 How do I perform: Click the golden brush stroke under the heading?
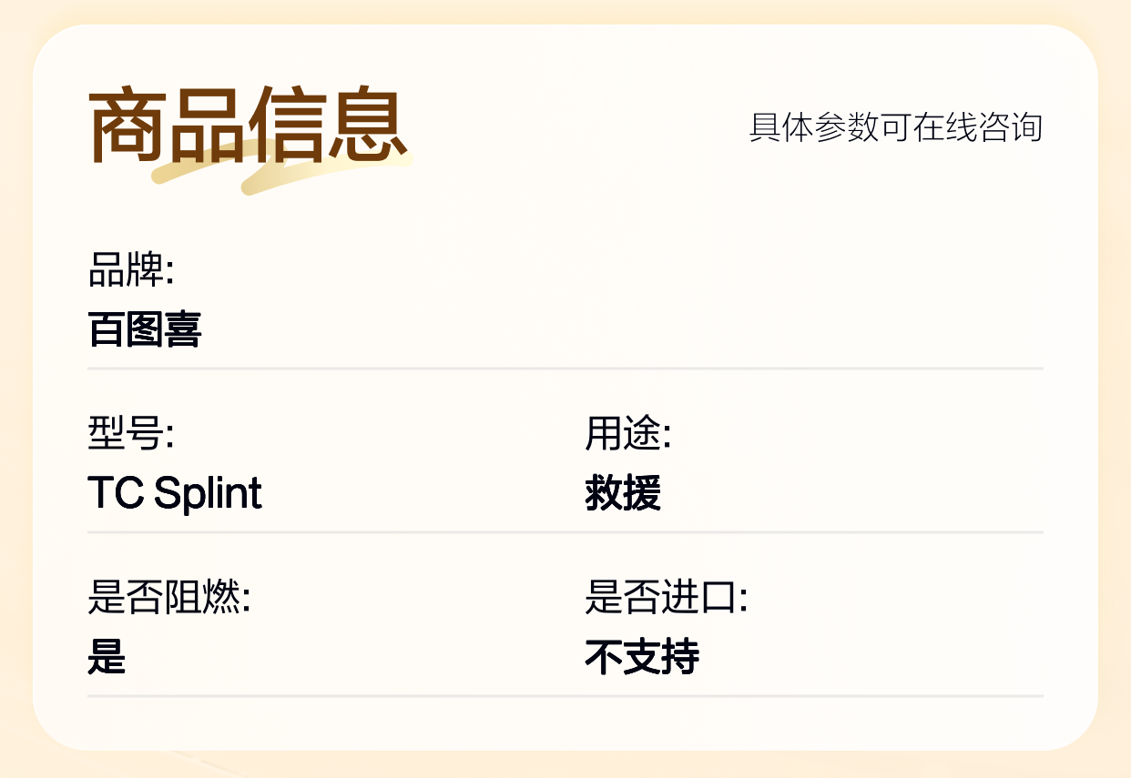282,167
